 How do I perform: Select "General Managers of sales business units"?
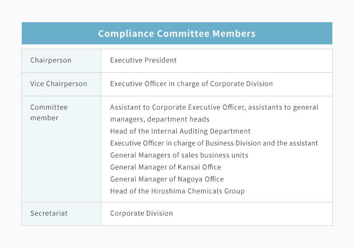coord(179,155)
